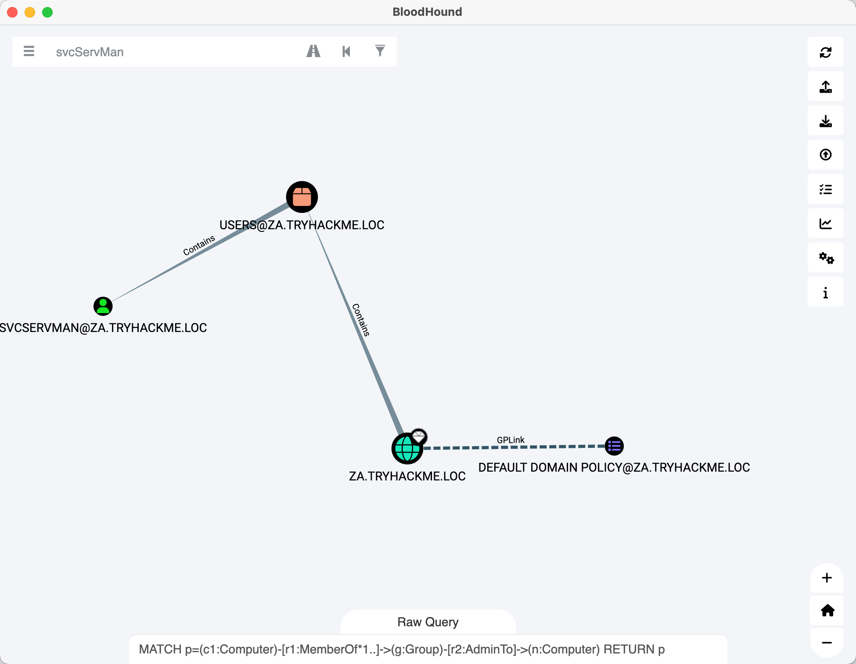This screenshot has width=856, height=664.
Task: Click the svcServMan search field
Action: point(176,52)
